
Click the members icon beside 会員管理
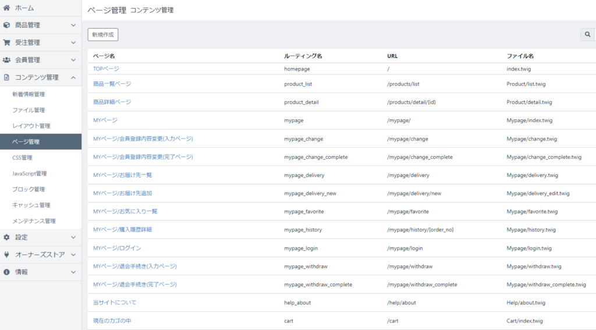[x=6, y=60]
